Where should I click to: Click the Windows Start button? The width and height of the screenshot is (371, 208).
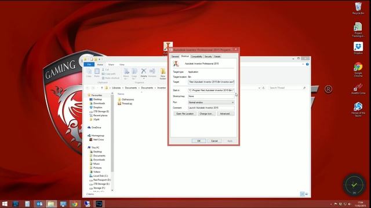tap(5, 204)
